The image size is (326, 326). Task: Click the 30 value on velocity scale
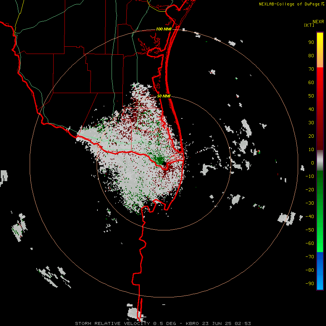[311, 123]
